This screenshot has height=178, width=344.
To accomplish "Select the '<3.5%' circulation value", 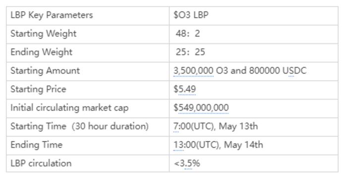I will [187, 164].
